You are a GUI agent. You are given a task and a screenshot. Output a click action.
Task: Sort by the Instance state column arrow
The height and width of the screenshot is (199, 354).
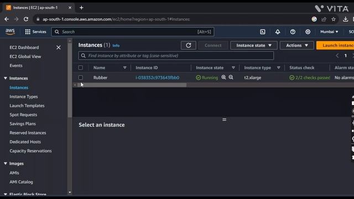[x=233, y=67]
